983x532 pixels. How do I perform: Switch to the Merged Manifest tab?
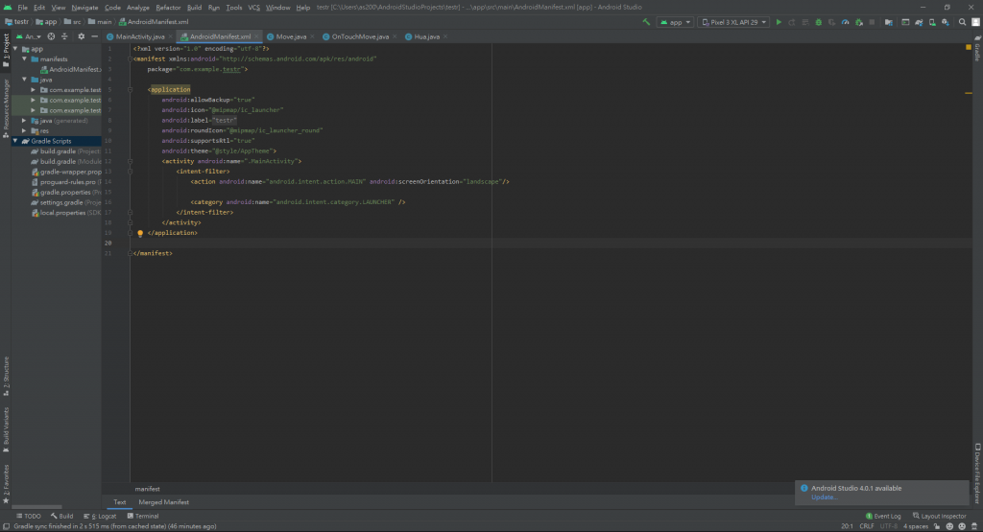[163, 502]
